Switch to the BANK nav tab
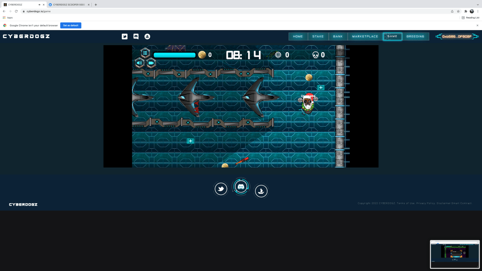Screen dimensions: 482x271 coord(337,36)
